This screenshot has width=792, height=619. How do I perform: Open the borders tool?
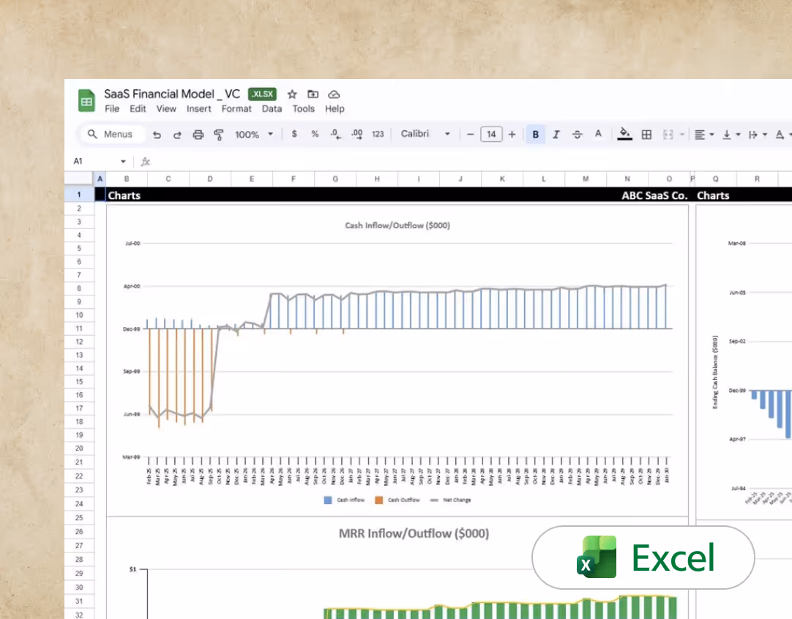click(x=646, y=135)
